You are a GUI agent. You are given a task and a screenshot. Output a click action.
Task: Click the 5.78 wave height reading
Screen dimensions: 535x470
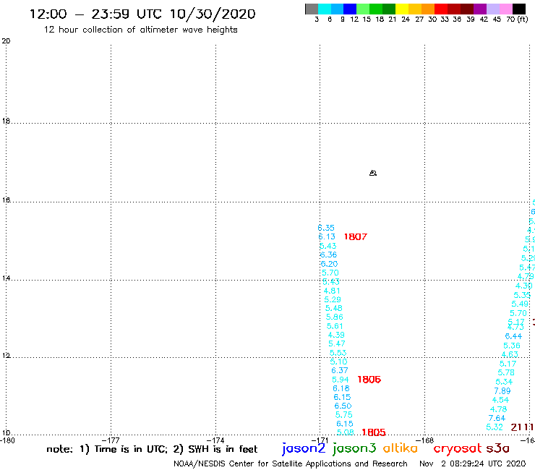pyautogui.click(x=506, y=372)
